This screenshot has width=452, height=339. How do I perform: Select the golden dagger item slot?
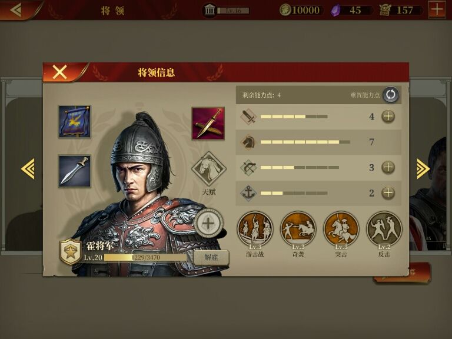(x=208, y=124)
